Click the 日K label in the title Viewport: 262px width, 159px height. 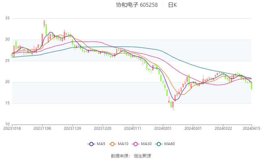(x=172, y=5)
